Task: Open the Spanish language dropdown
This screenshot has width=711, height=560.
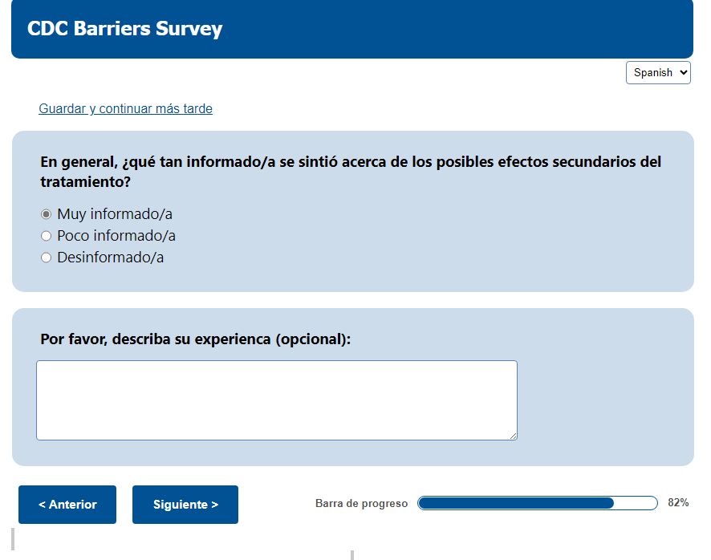Action: tap(657, 72)
